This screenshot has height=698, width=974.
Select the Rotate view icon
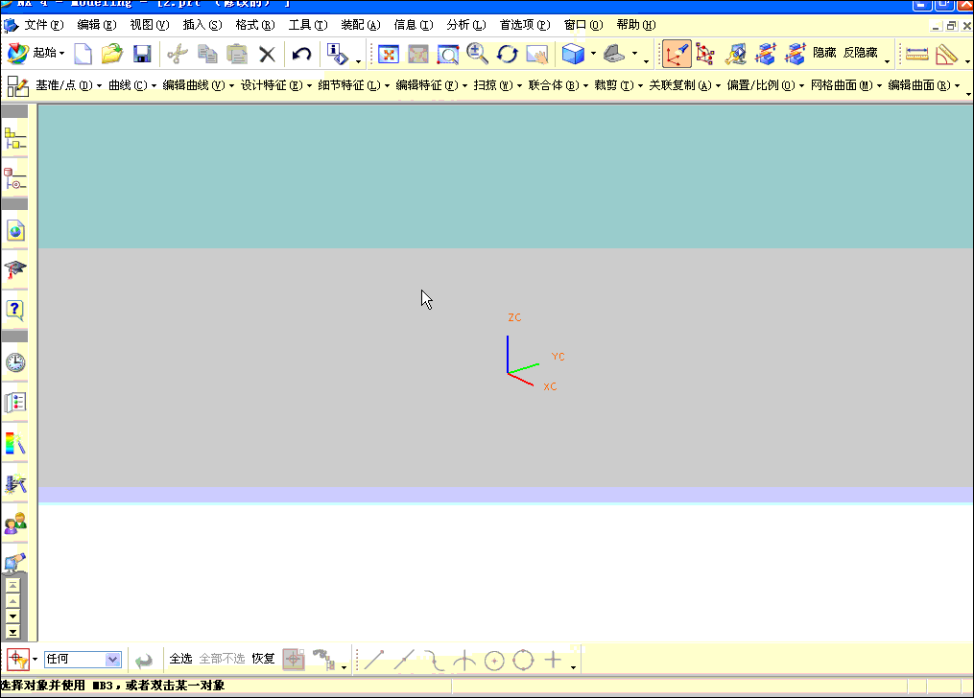(x=508, y=55)
